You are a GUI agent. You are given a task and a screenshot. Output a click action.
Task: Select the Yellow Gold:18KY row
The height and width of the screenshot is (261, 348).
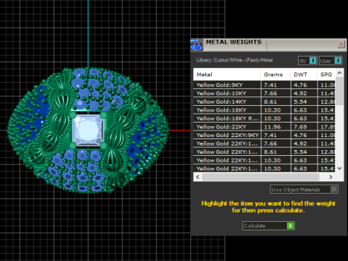click(265, 110)
